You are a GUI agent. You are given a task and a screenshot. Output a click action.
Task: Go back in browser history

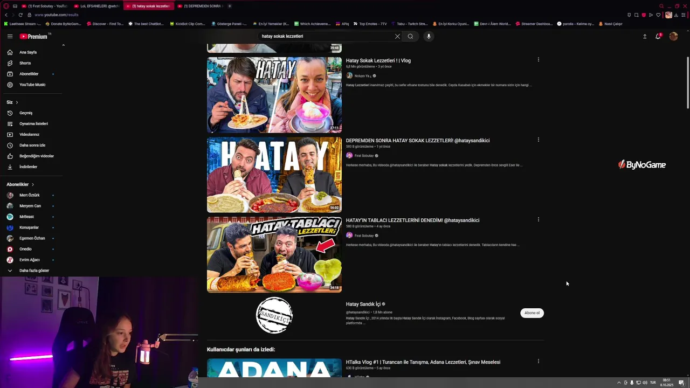point(5,15)
